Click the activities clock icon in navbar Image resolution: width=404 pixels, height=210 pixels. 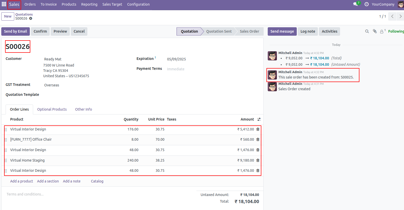(x=367, y=4)
